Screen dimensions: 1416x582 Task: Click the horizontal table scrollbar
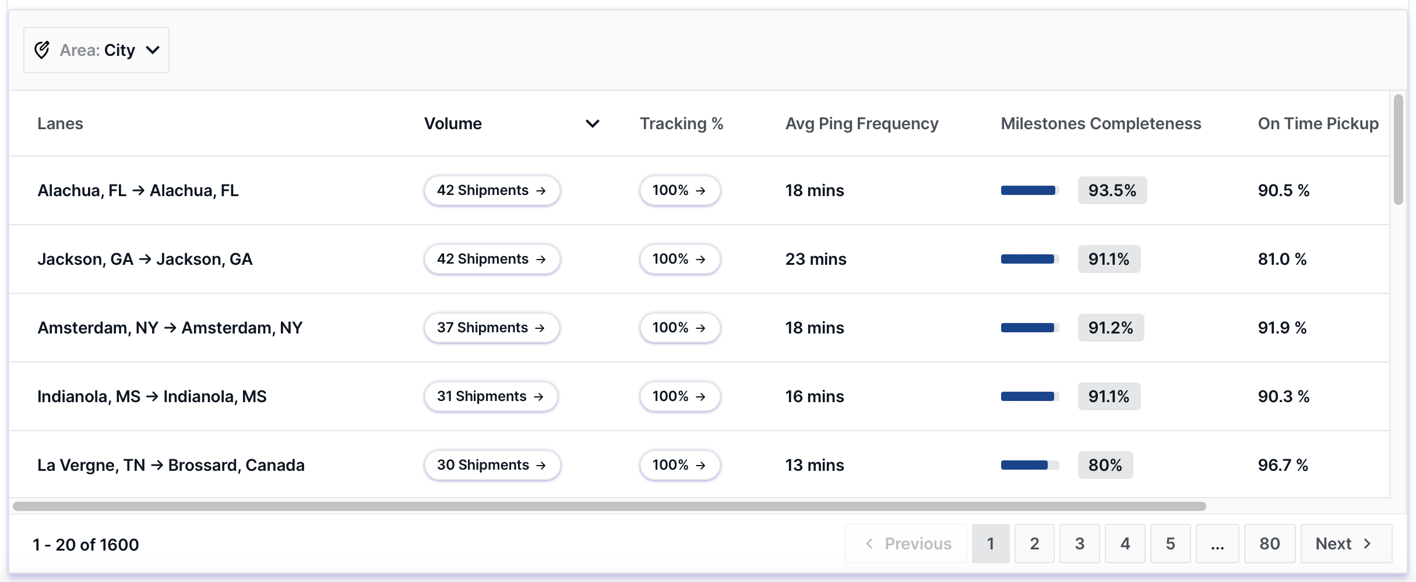pyautogui.click(x=609, y=506)
